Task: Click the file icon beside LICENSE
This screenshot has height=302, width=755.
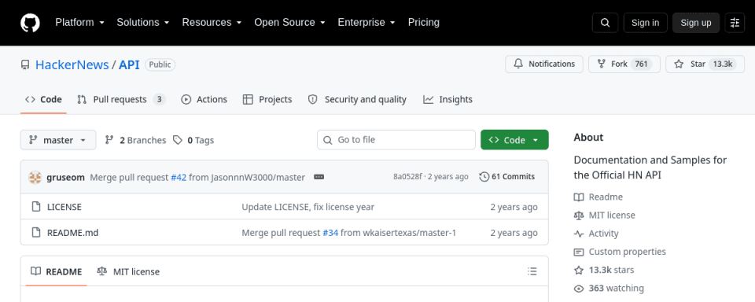Action: pyautogui.click(x=35, y=207)
